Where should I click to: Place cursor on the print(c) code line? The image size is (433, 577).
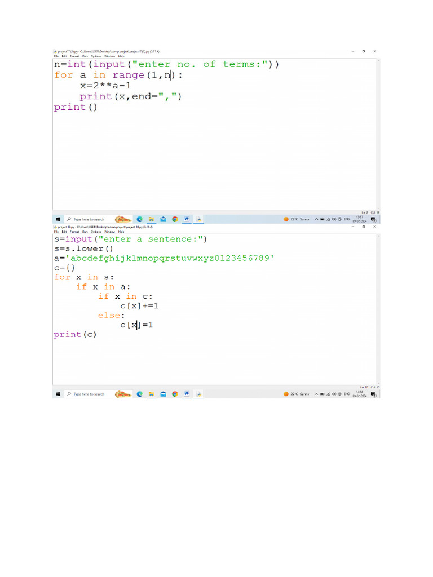click(76, 335)
